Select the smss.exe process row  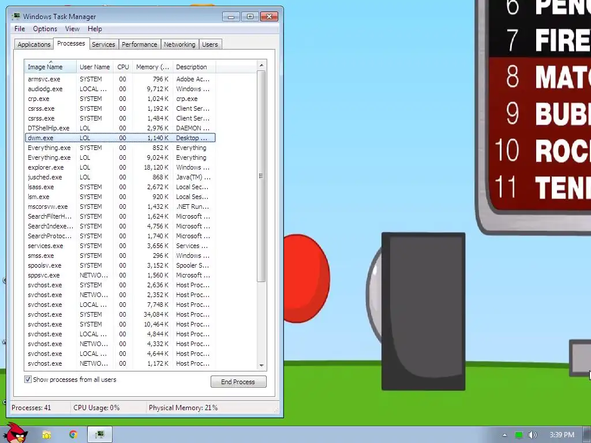point(120,256)
